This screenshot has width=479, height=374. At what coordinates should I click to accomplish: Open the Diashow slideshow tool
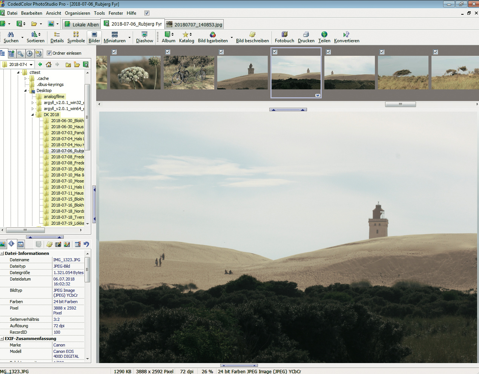[144, 37]
